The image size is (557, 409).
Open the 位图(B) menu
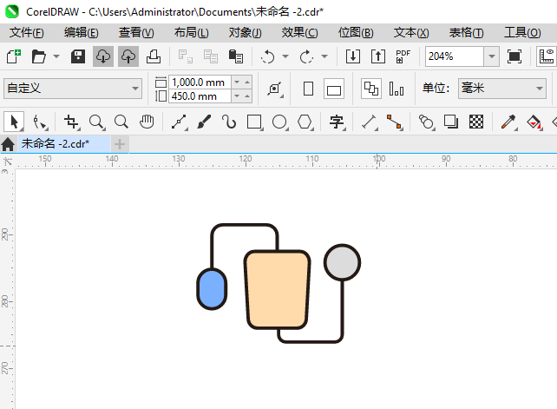356,33
